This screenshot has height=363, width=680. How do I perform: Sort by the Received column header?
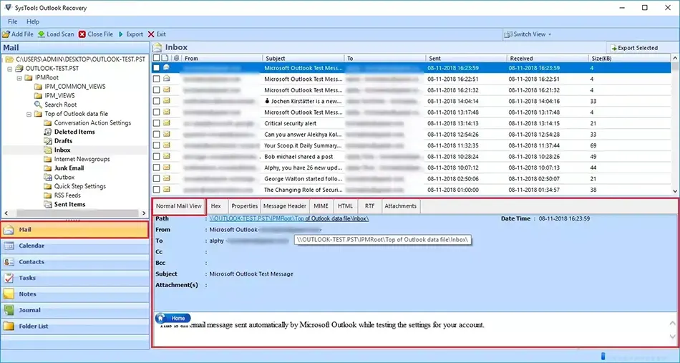pyautogui.click(x=548, y=58)
